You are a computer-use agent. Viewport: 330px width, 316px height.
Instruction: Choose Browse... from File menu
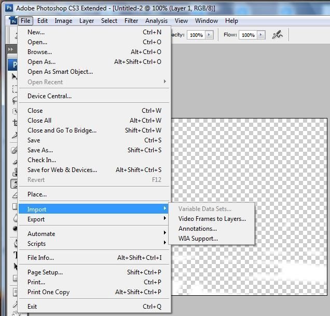[x=94, y=52]
